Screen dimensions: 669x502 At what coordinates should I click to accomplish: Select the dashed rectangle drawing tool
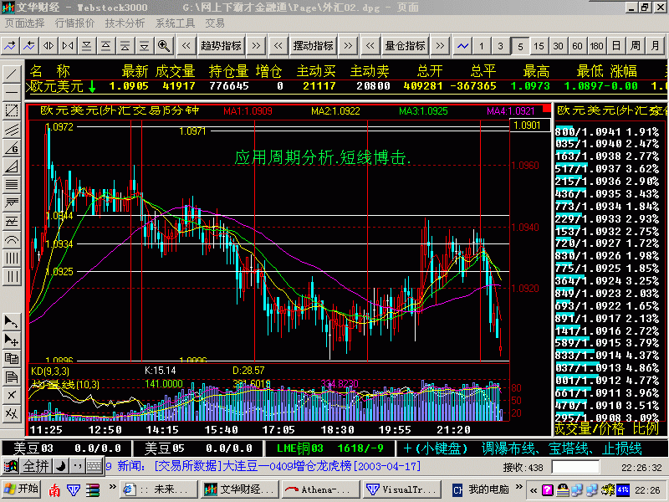tap(12, 111)
